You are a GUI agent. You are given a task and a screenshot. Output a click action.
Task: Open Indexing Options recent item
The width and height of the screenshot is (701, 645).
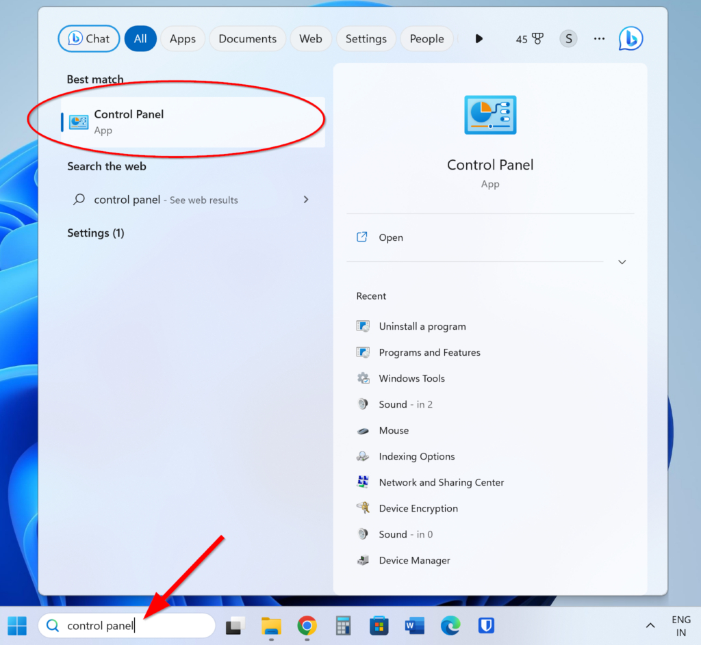pyautogui.click(x=490, y=456)
